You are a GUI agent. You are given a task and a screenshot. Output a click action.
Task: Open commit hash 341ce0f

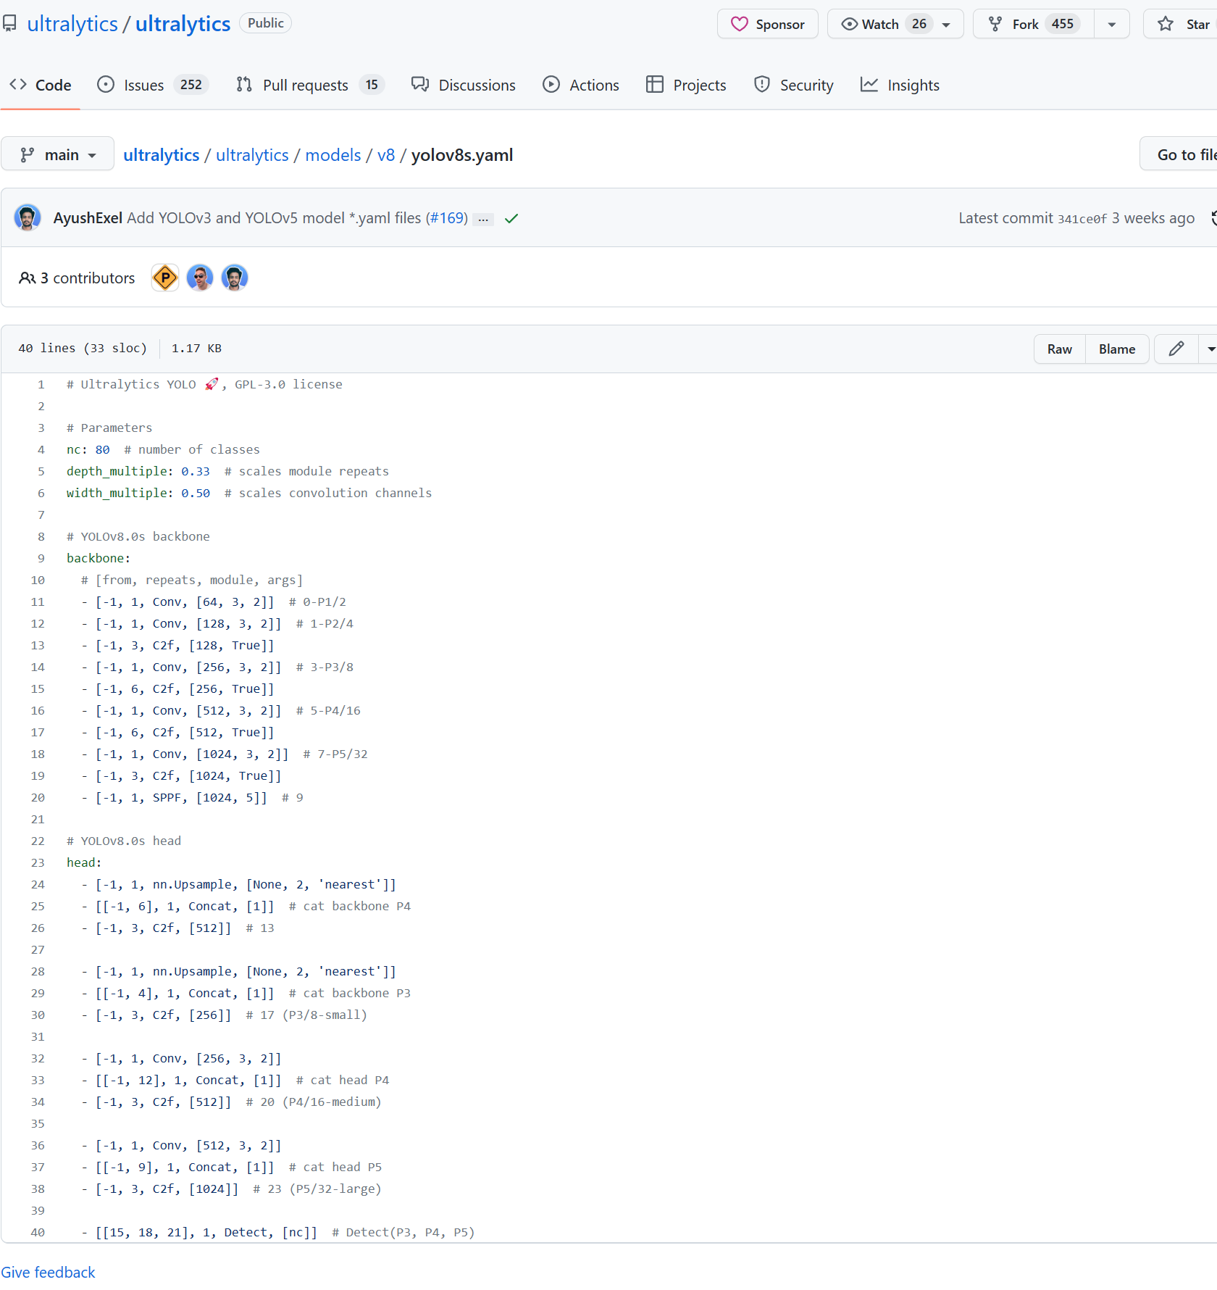[1082, 218]
